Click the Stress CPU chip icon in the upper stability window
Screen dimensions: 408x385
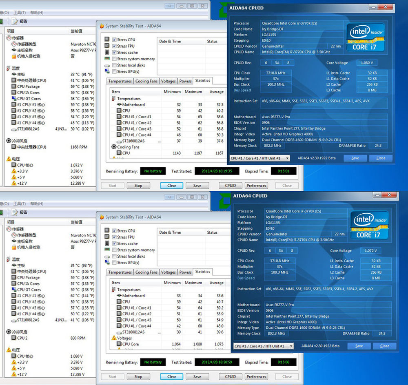tap(107, 39)
